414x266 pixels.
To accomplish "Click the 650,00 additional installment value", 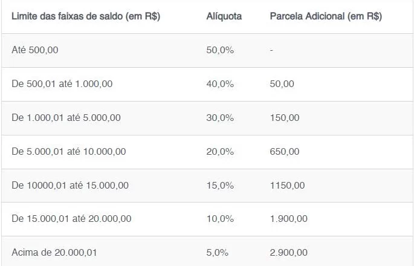I will 285,152.
